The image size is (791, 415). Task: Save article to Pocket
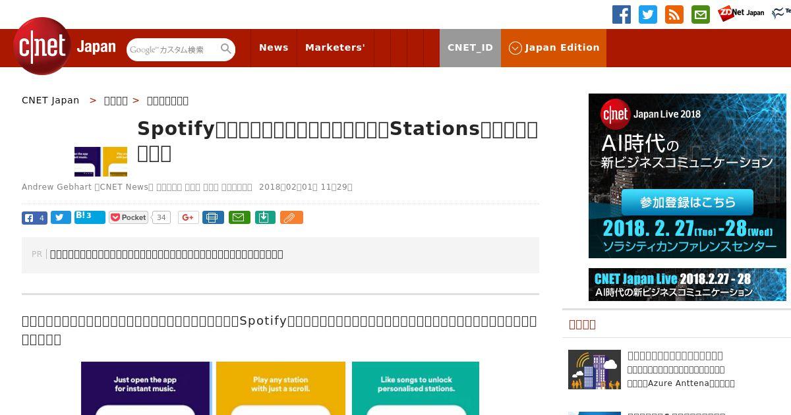(x=129, y=217)
